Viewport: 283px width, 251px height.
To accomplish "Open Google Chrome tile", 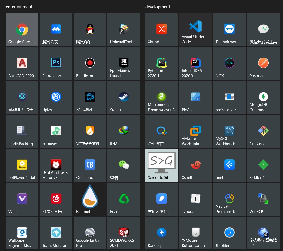I will pyautogui.click(x=22, y=30).
